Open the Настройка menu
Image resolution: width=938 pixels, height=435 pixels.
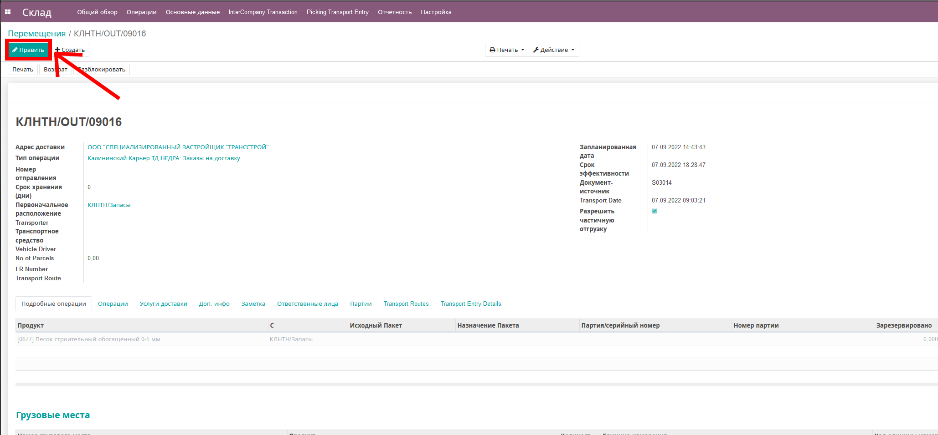pyautogui.click(x=436, y=12)
